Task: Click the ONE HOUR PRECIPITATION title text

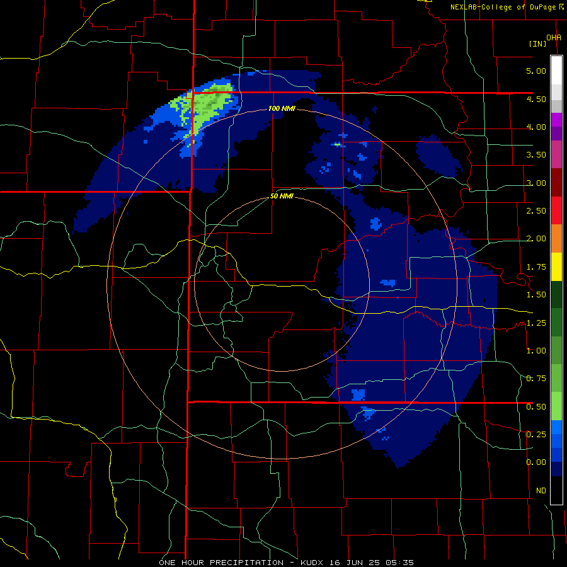Action: click(x=221, y=563)
